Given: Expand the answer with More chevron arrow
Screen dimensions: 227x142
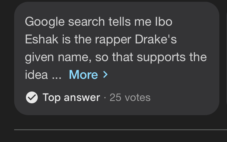Looking at the screenshot, I should point(105,75).
